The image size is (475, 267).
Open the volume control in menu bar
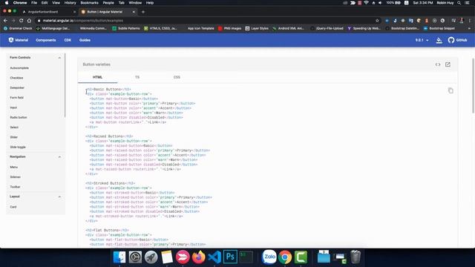click(380, 3)
